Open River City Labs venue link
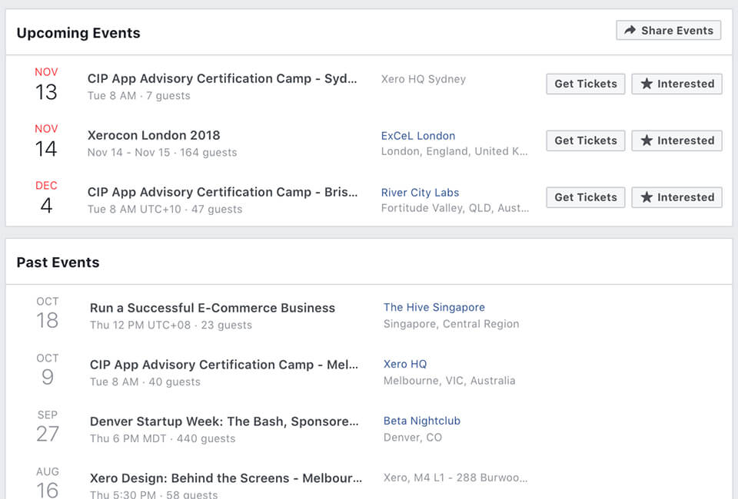This screenshot has height=499, width=738. pos(420,193)
